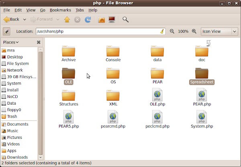Click the Stop loading icon

(77, 20)
